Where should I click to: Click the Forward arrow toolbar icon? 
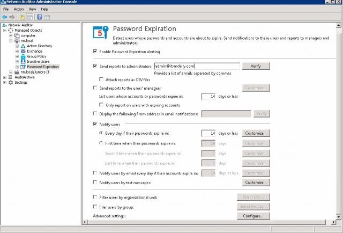[12, 17]
